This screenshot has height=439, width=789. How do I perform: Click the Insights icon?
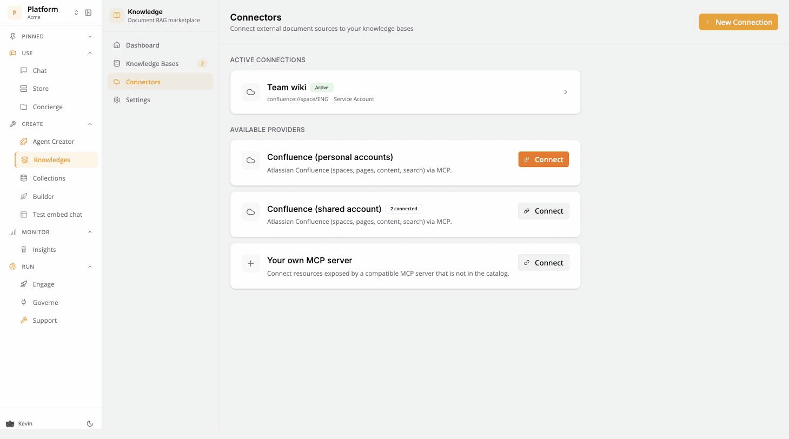(x=24, y=249)
